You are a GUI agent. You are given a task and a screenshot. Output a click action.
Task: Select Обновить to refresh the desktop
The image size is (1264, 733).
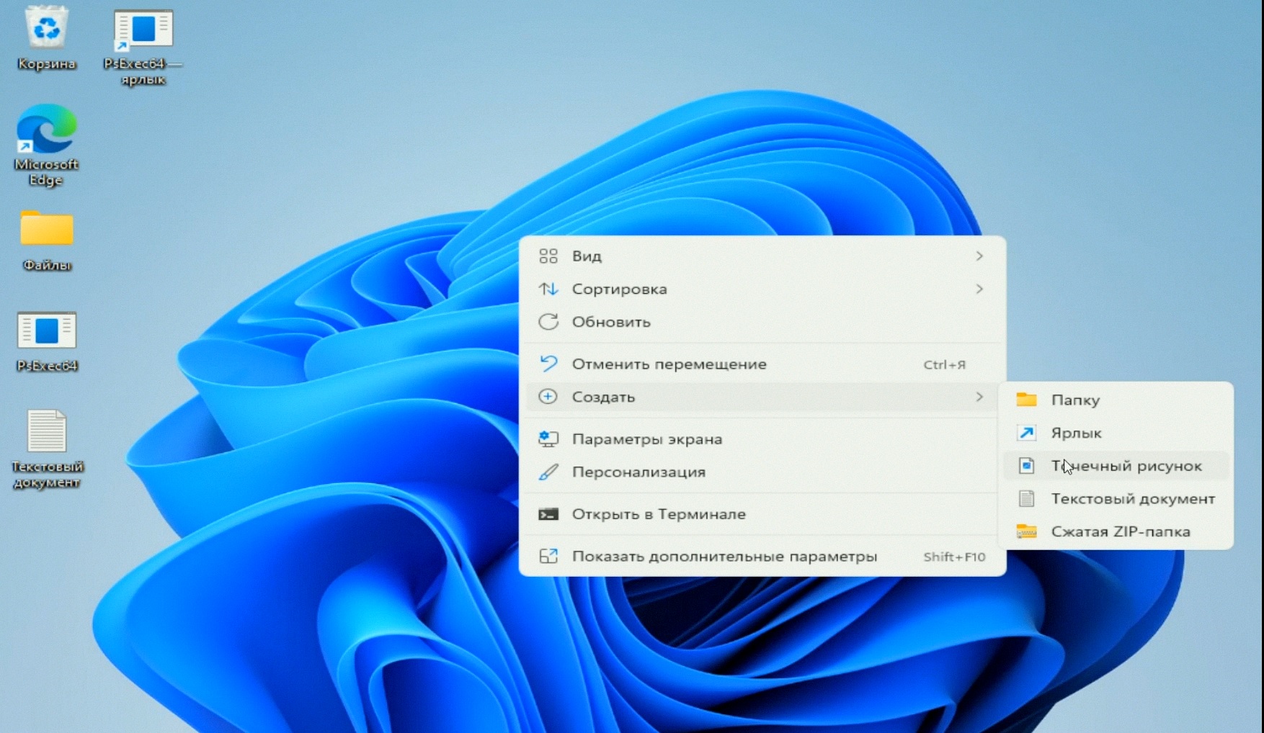[x=611, y=322]
